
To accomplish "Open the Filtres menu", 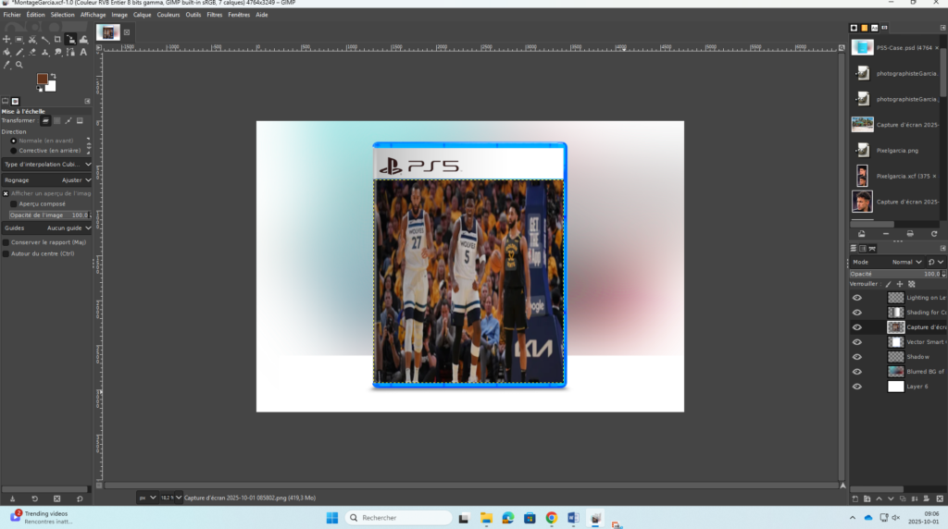I will [214, 15].
